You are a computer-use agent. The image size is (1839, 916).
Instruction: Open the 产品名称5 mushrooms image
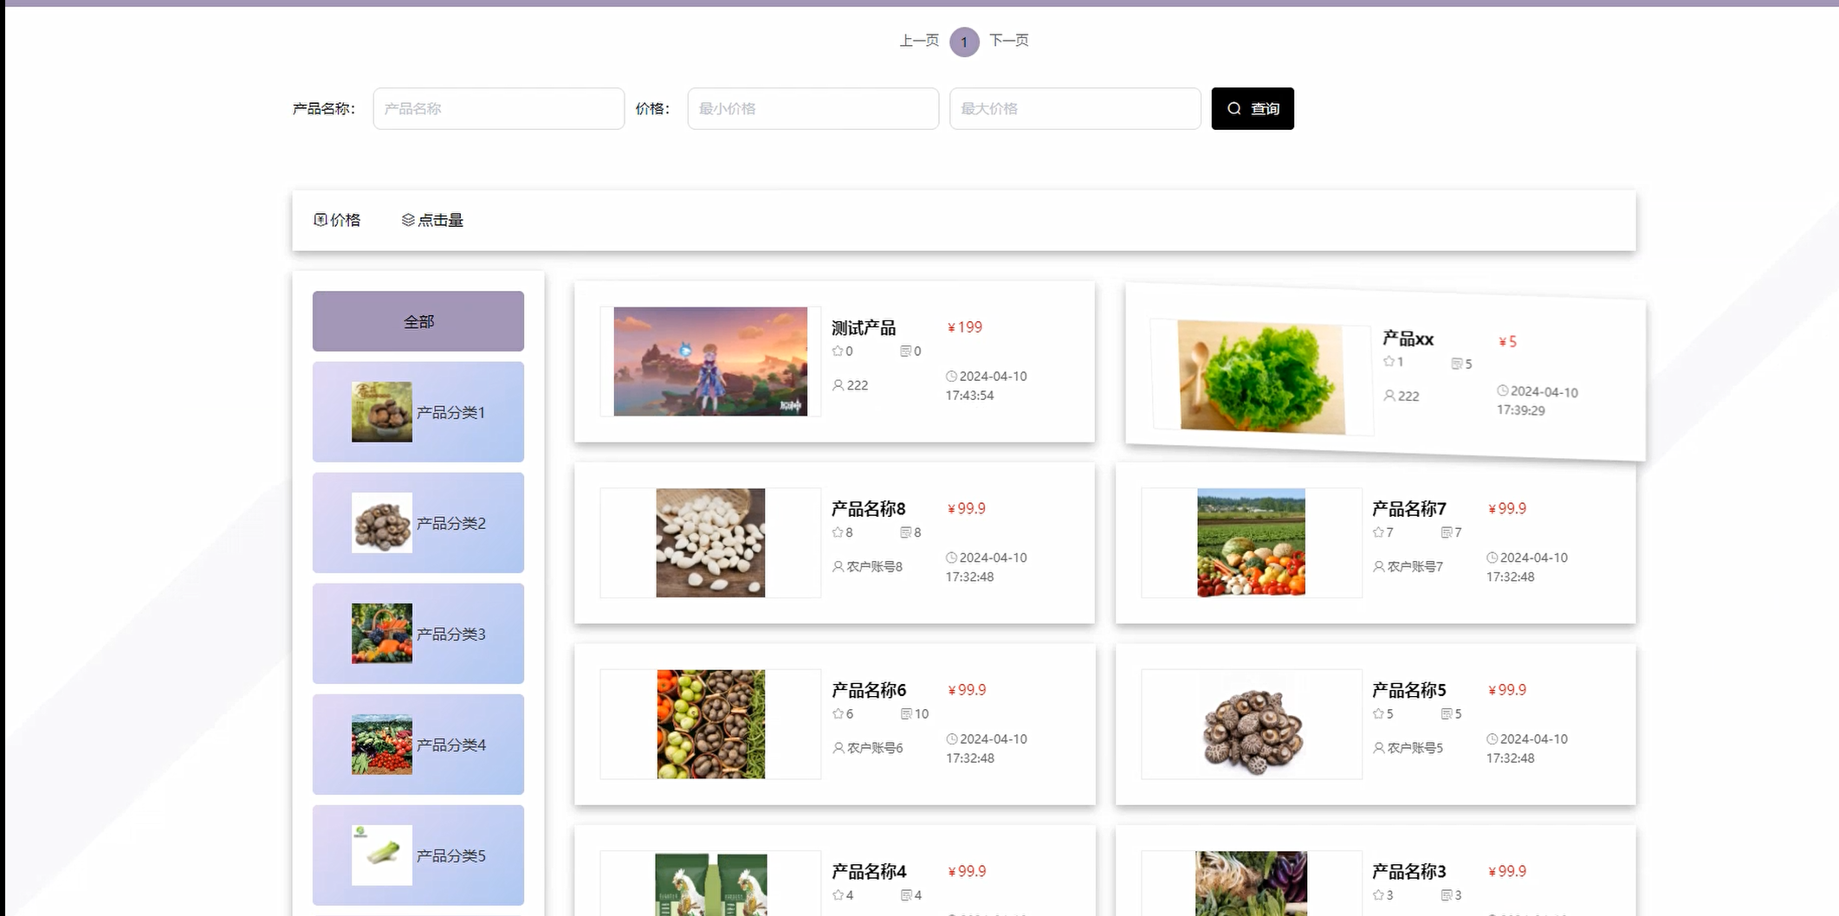coord(1251,724)
